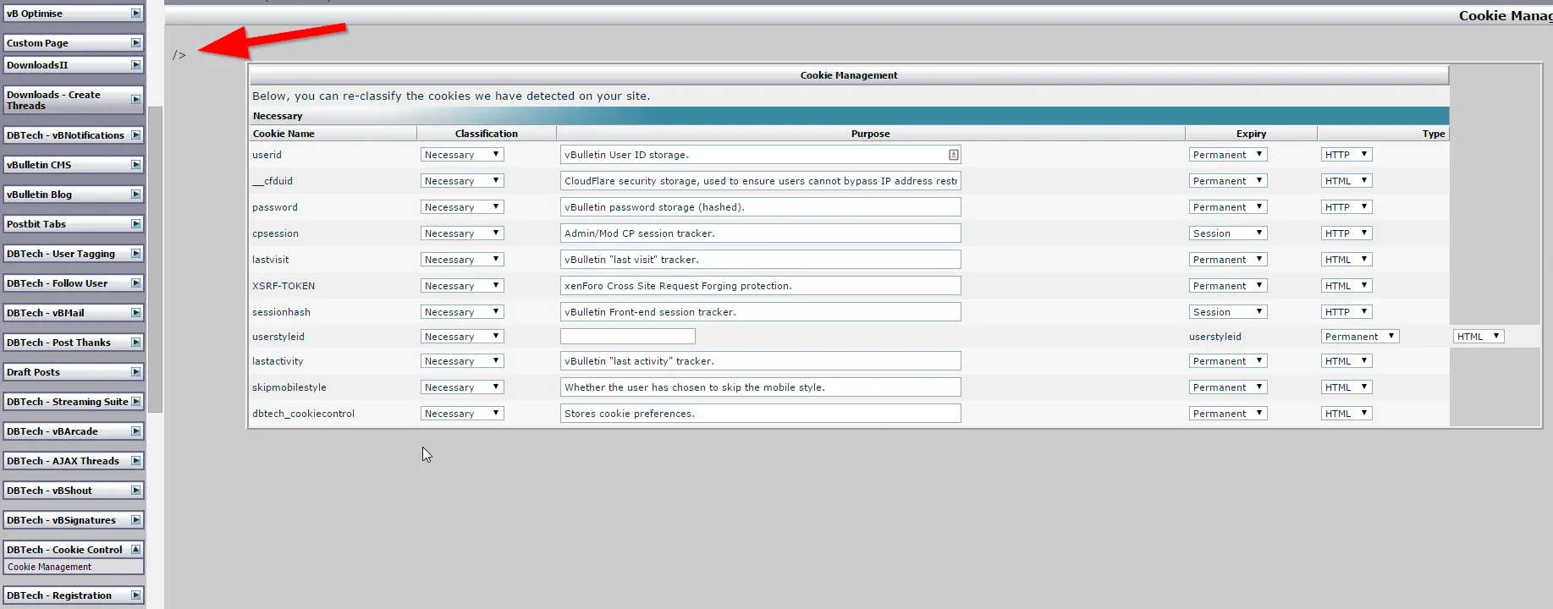1553x609 pixels.
Task: Open Classification dropdown for dbtech_cookiecontrol
Action: click(462, 414)
